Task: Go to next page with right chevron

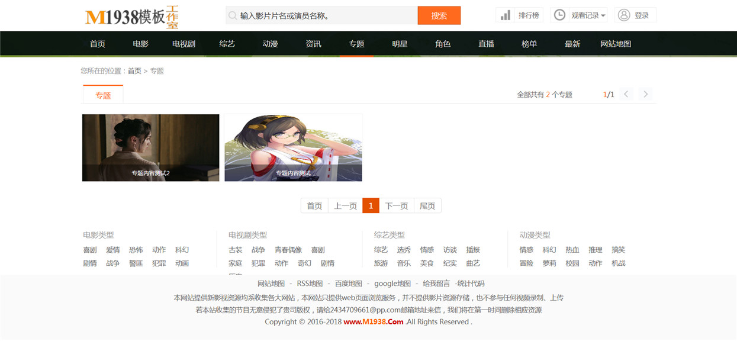Action: [646, 94]
